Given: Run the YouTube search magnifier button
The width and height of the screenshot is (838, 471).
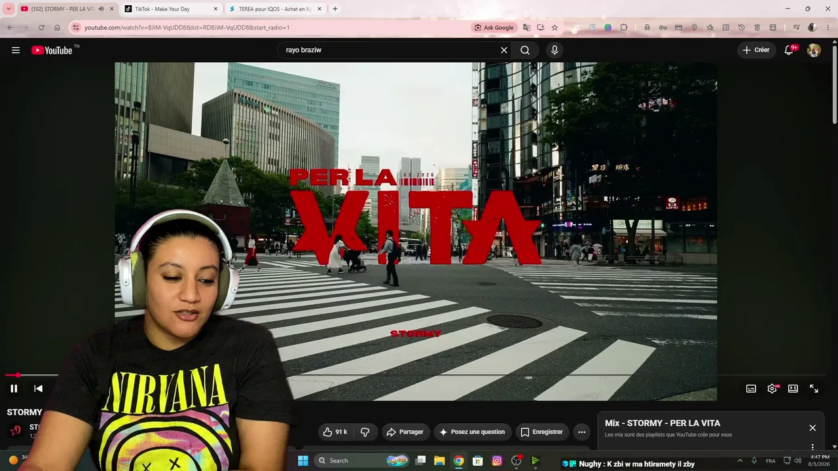Looking at the screenshot, I should pos(525,50).
